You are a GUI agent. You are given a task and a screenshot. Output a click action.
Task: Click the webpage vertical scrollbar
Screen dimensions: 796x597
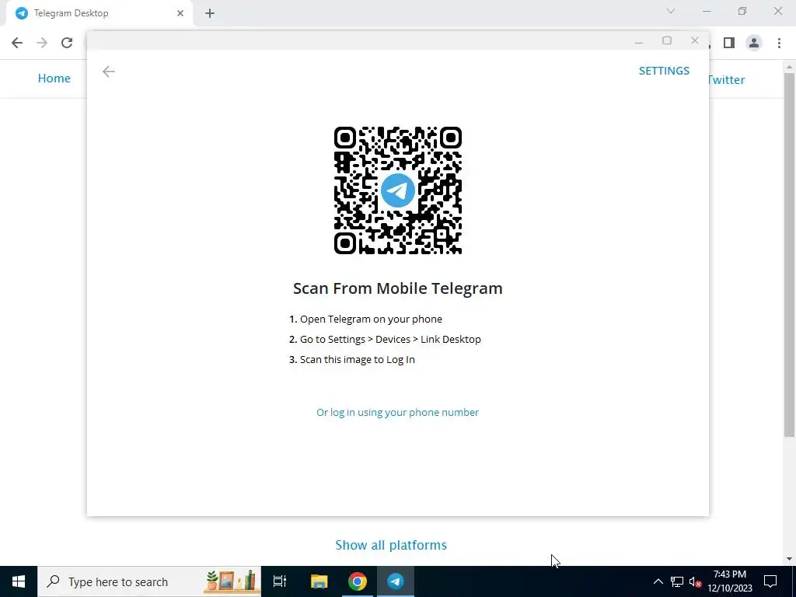789,254
